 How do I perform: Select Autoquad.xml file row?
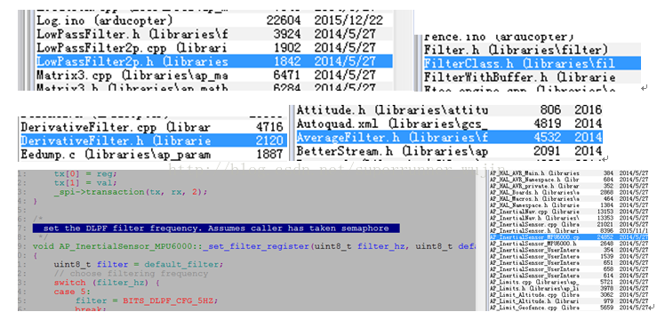point(449,124)
